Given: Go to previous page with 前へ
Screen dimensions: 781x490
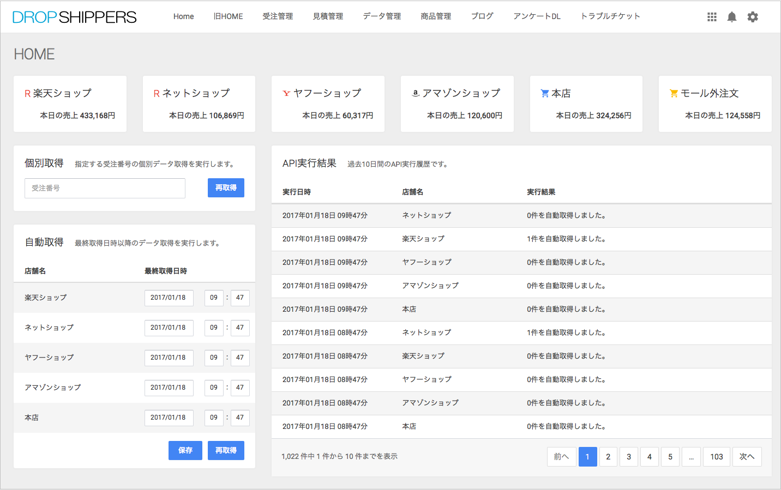Looking at the screenshot, I should pos(561,457).
